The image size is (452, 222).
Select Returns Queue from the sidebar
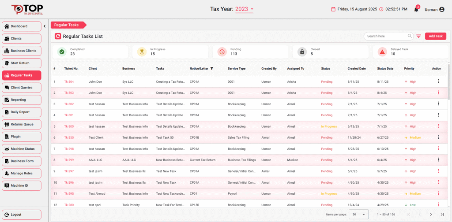coord(22,124)
